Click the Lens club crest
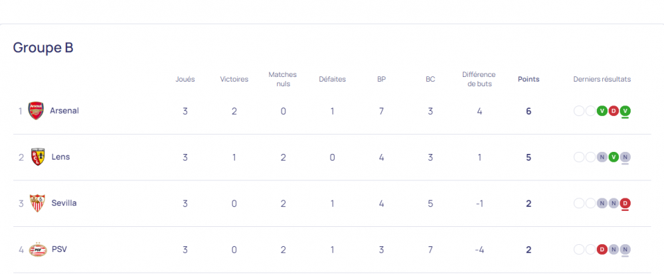 (38, 157)
